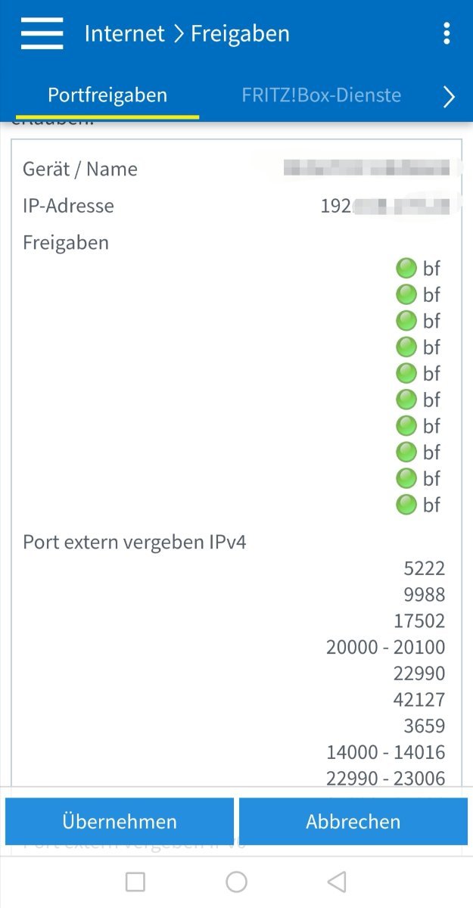Click the Internet breadcrumb in header
473x908 pixels.
coord(125,34)
